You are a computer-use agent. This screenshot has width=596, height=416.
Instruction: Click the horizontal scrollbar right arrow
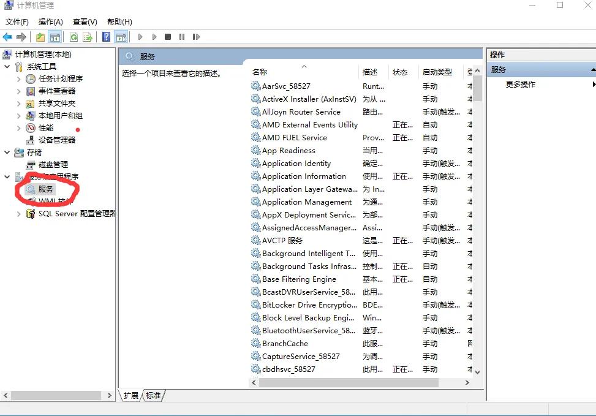point(468,382)
